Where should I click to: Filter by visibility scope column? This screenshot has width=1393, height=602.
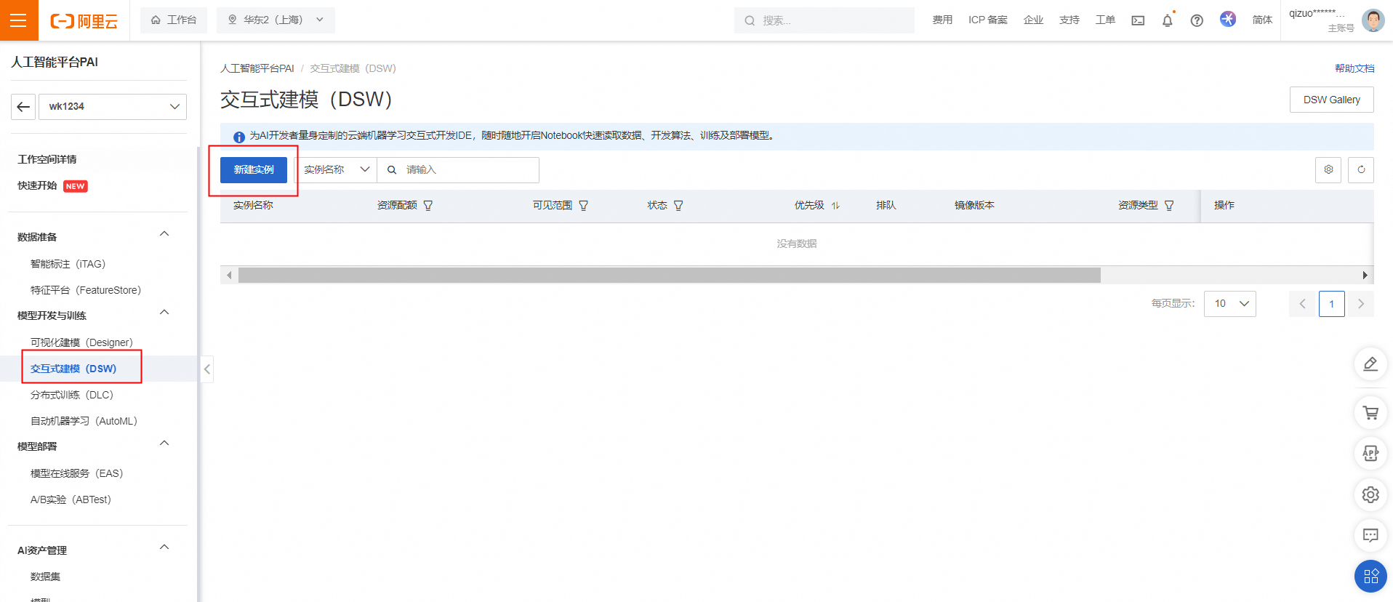pos(583,206)
